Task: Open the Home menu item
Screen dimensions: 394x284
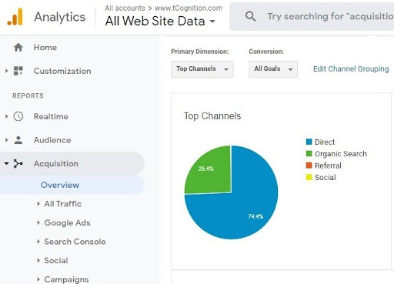Action: [45, 47]
